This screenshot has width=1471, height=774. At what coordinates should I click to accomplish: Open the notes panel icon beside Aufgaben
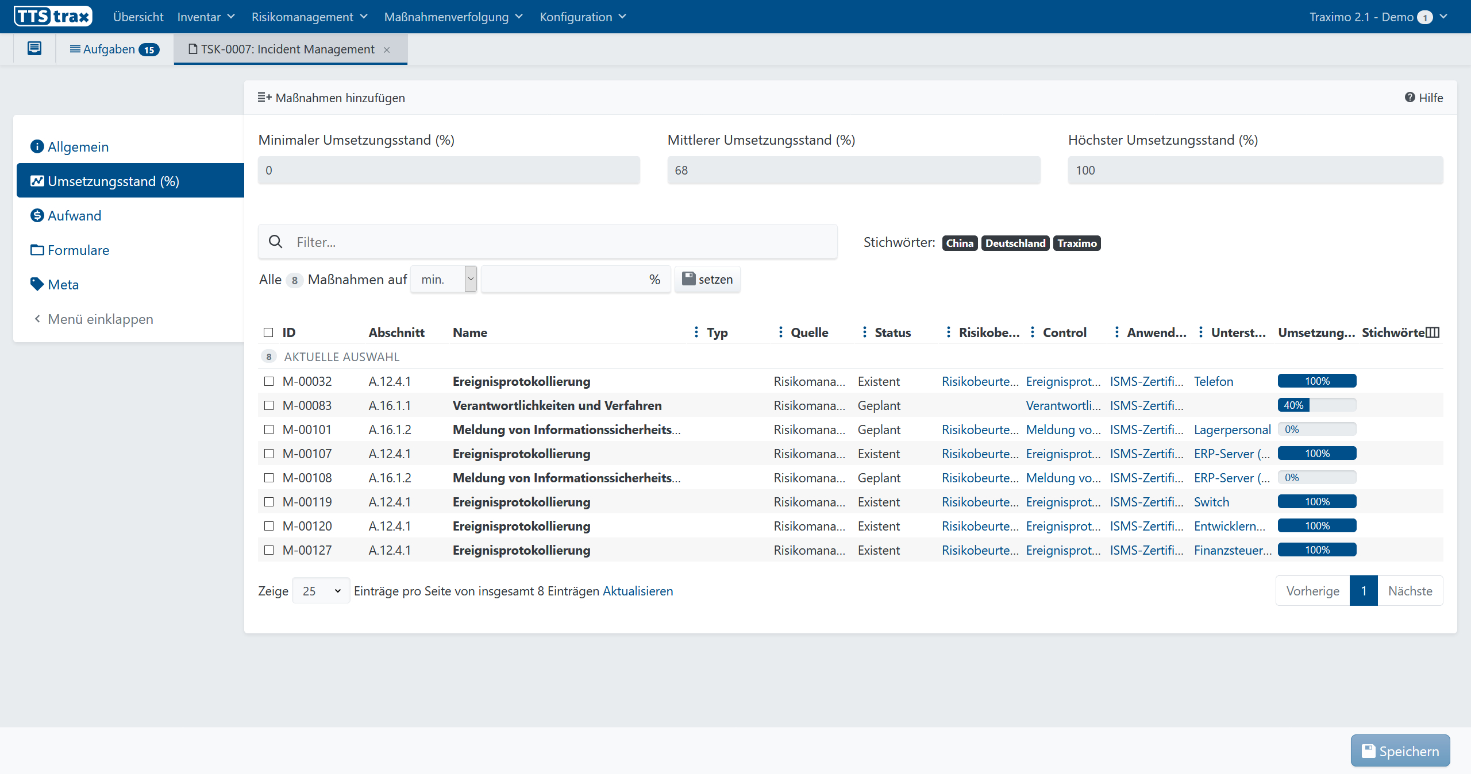pos(34,48)
